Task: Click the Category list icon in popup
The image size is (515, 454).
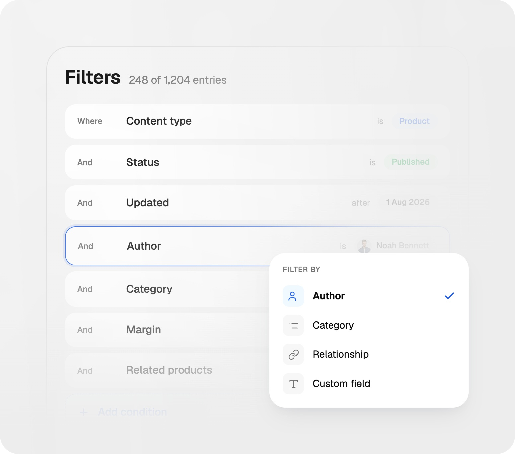Action: point(293,325)
